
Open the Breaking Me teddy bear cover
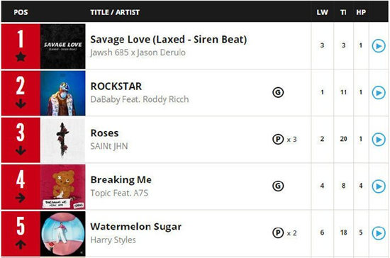click(63, 187)
